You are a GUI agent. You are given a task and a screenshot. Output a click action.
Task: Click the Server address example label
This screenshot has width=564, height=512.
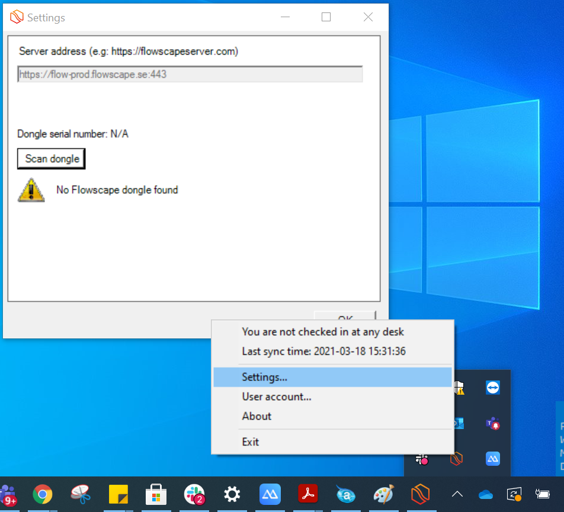pyautogui.click(x=129, y=52)
